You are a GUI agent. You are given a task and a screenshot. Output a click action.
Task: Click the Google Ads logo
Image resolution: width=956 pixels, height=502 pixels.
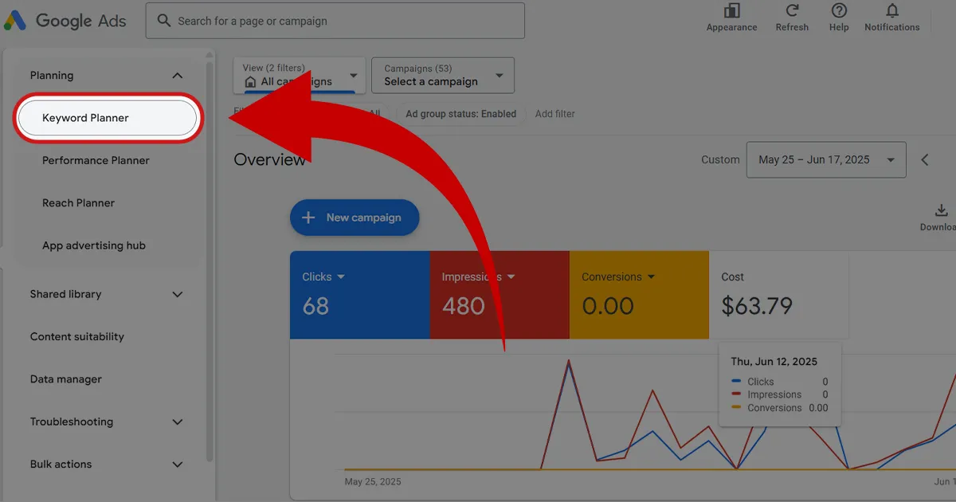click(x=65, y=21)
